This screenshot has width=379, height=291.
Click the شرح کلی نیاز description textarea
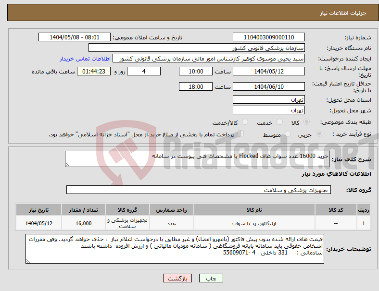click(x=197, y=159)
